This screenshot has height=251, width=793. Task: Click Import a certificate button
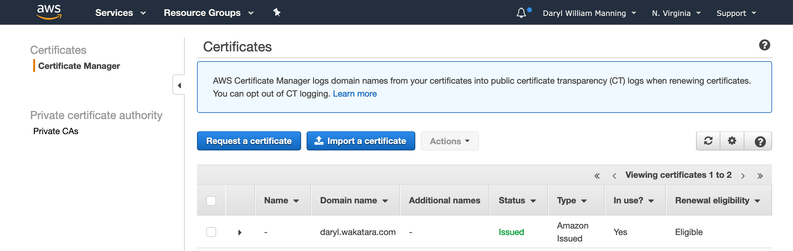tap(361, 141)
